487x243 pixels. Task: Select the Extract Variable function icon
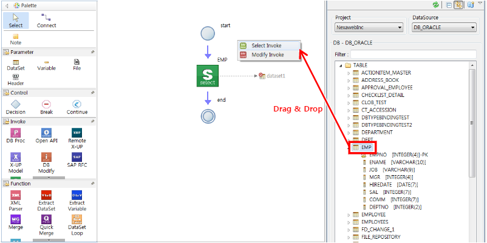(77, 195)
